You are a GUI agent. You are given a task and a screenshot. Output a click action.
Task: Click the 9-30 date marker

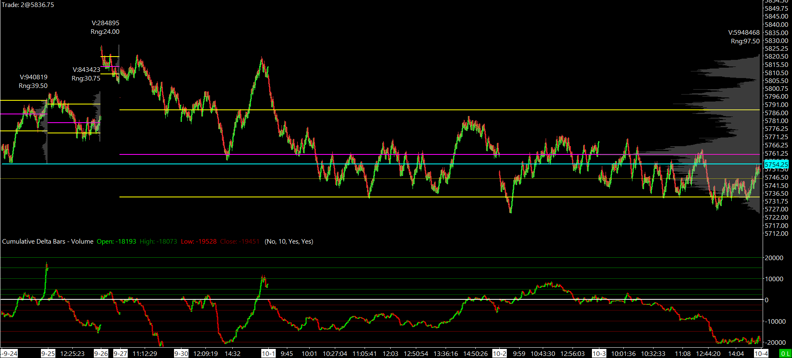pos(181,353)
